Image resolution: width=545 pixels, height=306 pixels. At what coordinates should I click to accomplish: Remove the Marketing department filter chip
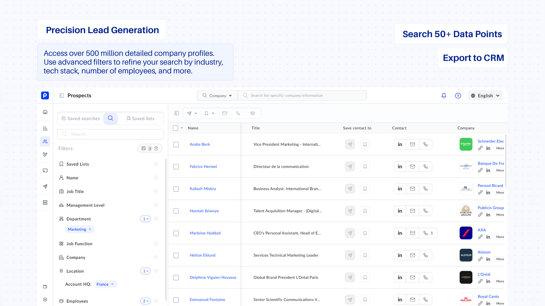[x=90, y=229]
